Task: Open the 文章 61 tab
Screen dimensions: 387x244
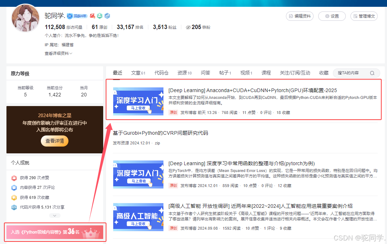Action: (138, 73)
